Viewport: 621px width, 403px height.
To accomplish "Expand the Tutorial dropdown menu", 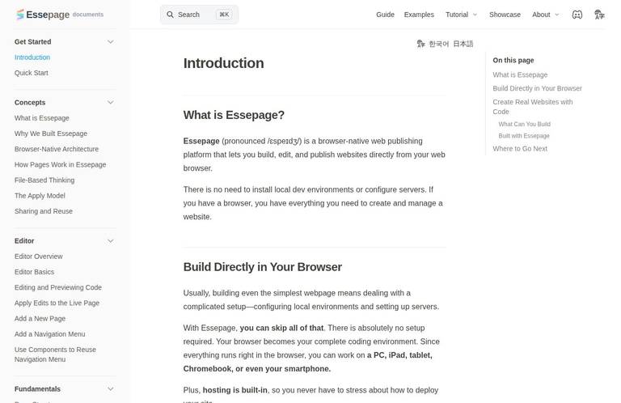I will (462, 15).
